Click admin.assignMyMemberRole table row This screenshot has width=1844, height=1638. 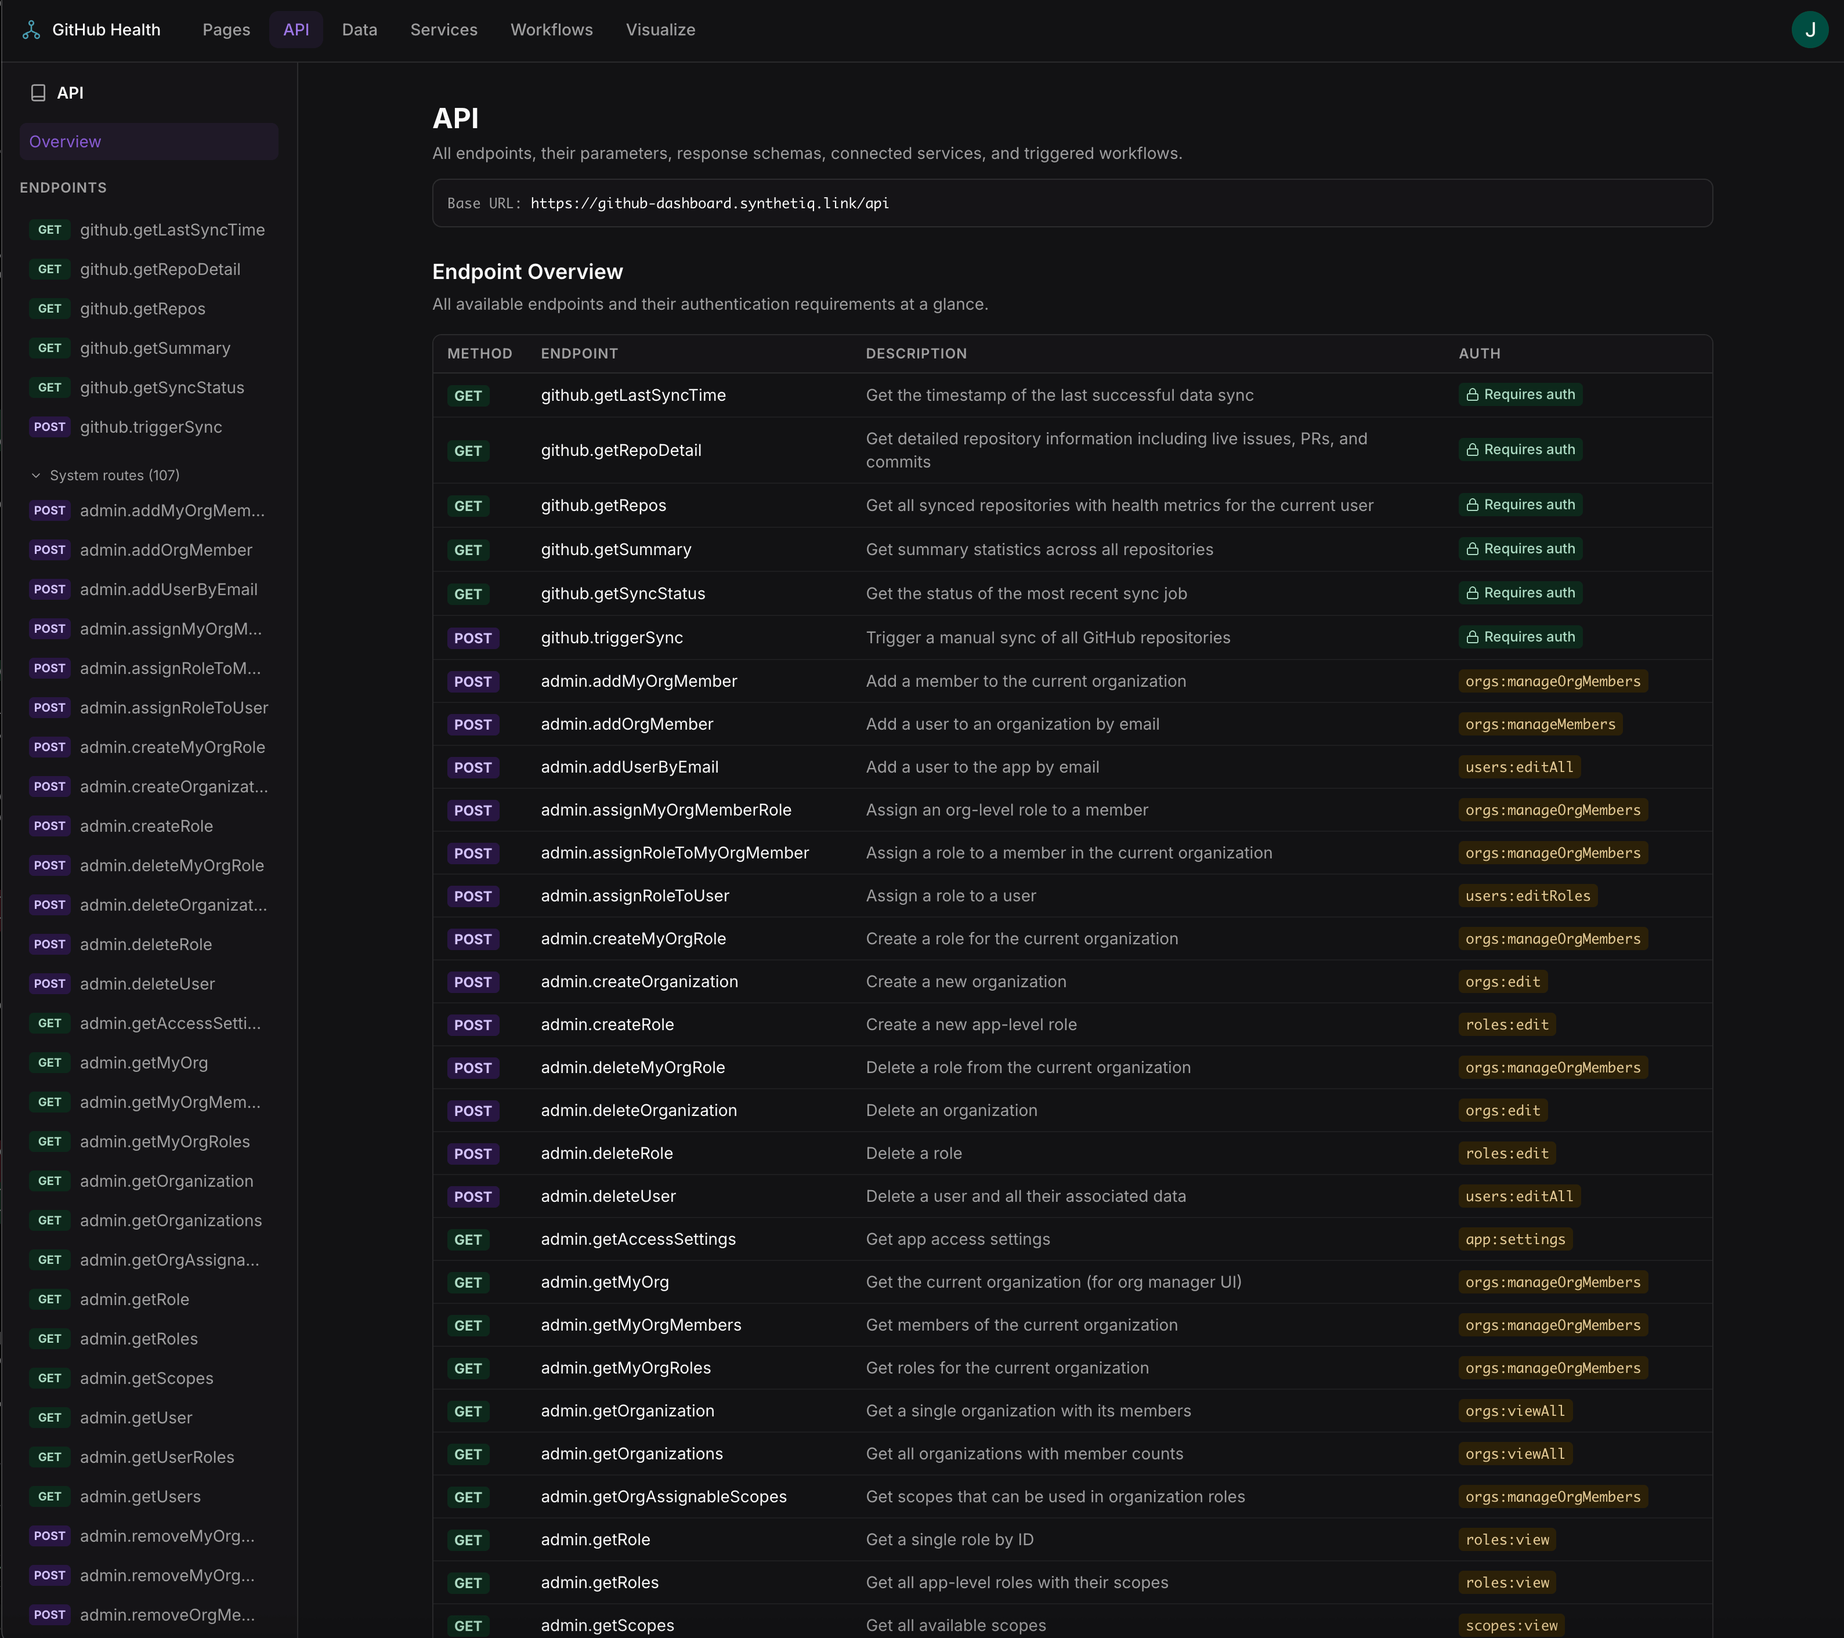point(1072,810)
